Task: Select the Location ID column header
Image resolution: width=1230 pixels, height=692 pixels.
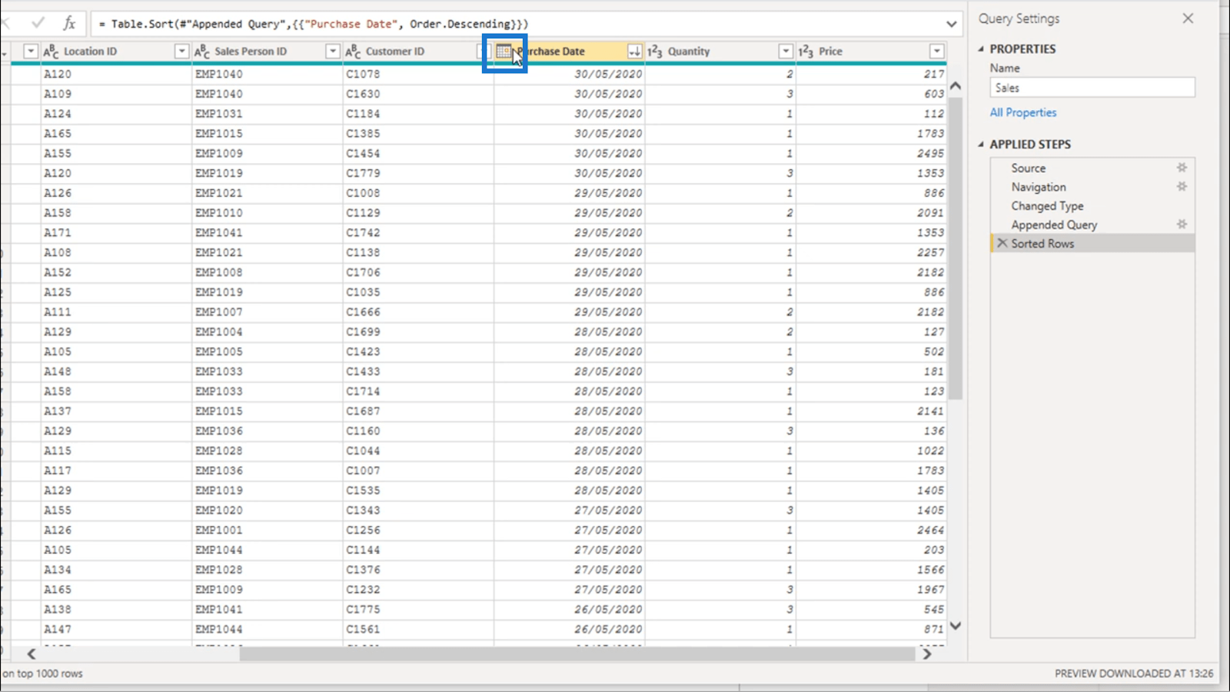Action: click(90, 52)
